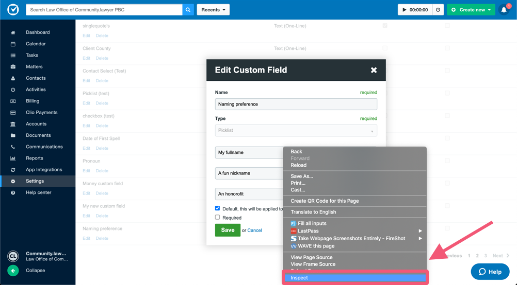Choose View Page Source menu item
This screenshot has width=517, height=285.
[312, 257]
